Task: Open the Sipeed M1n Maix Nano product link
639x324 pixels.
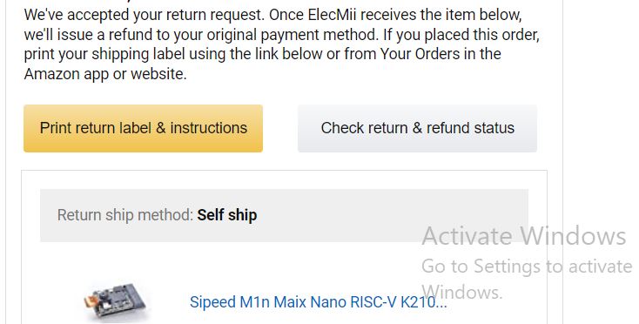Action: click(319, 302)
